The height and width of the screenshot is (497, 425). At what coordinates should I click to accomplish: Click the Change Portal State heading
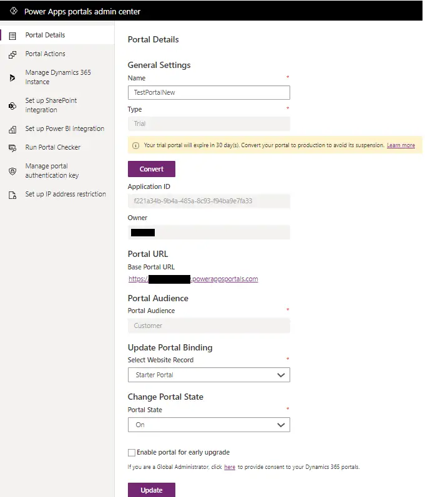(x=165, y=397)
